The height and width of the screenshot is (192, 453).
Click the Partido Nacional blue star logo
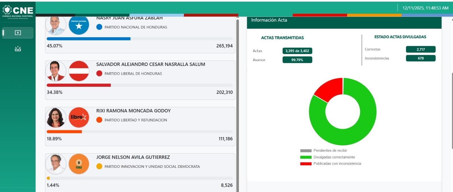click(79, 25)
